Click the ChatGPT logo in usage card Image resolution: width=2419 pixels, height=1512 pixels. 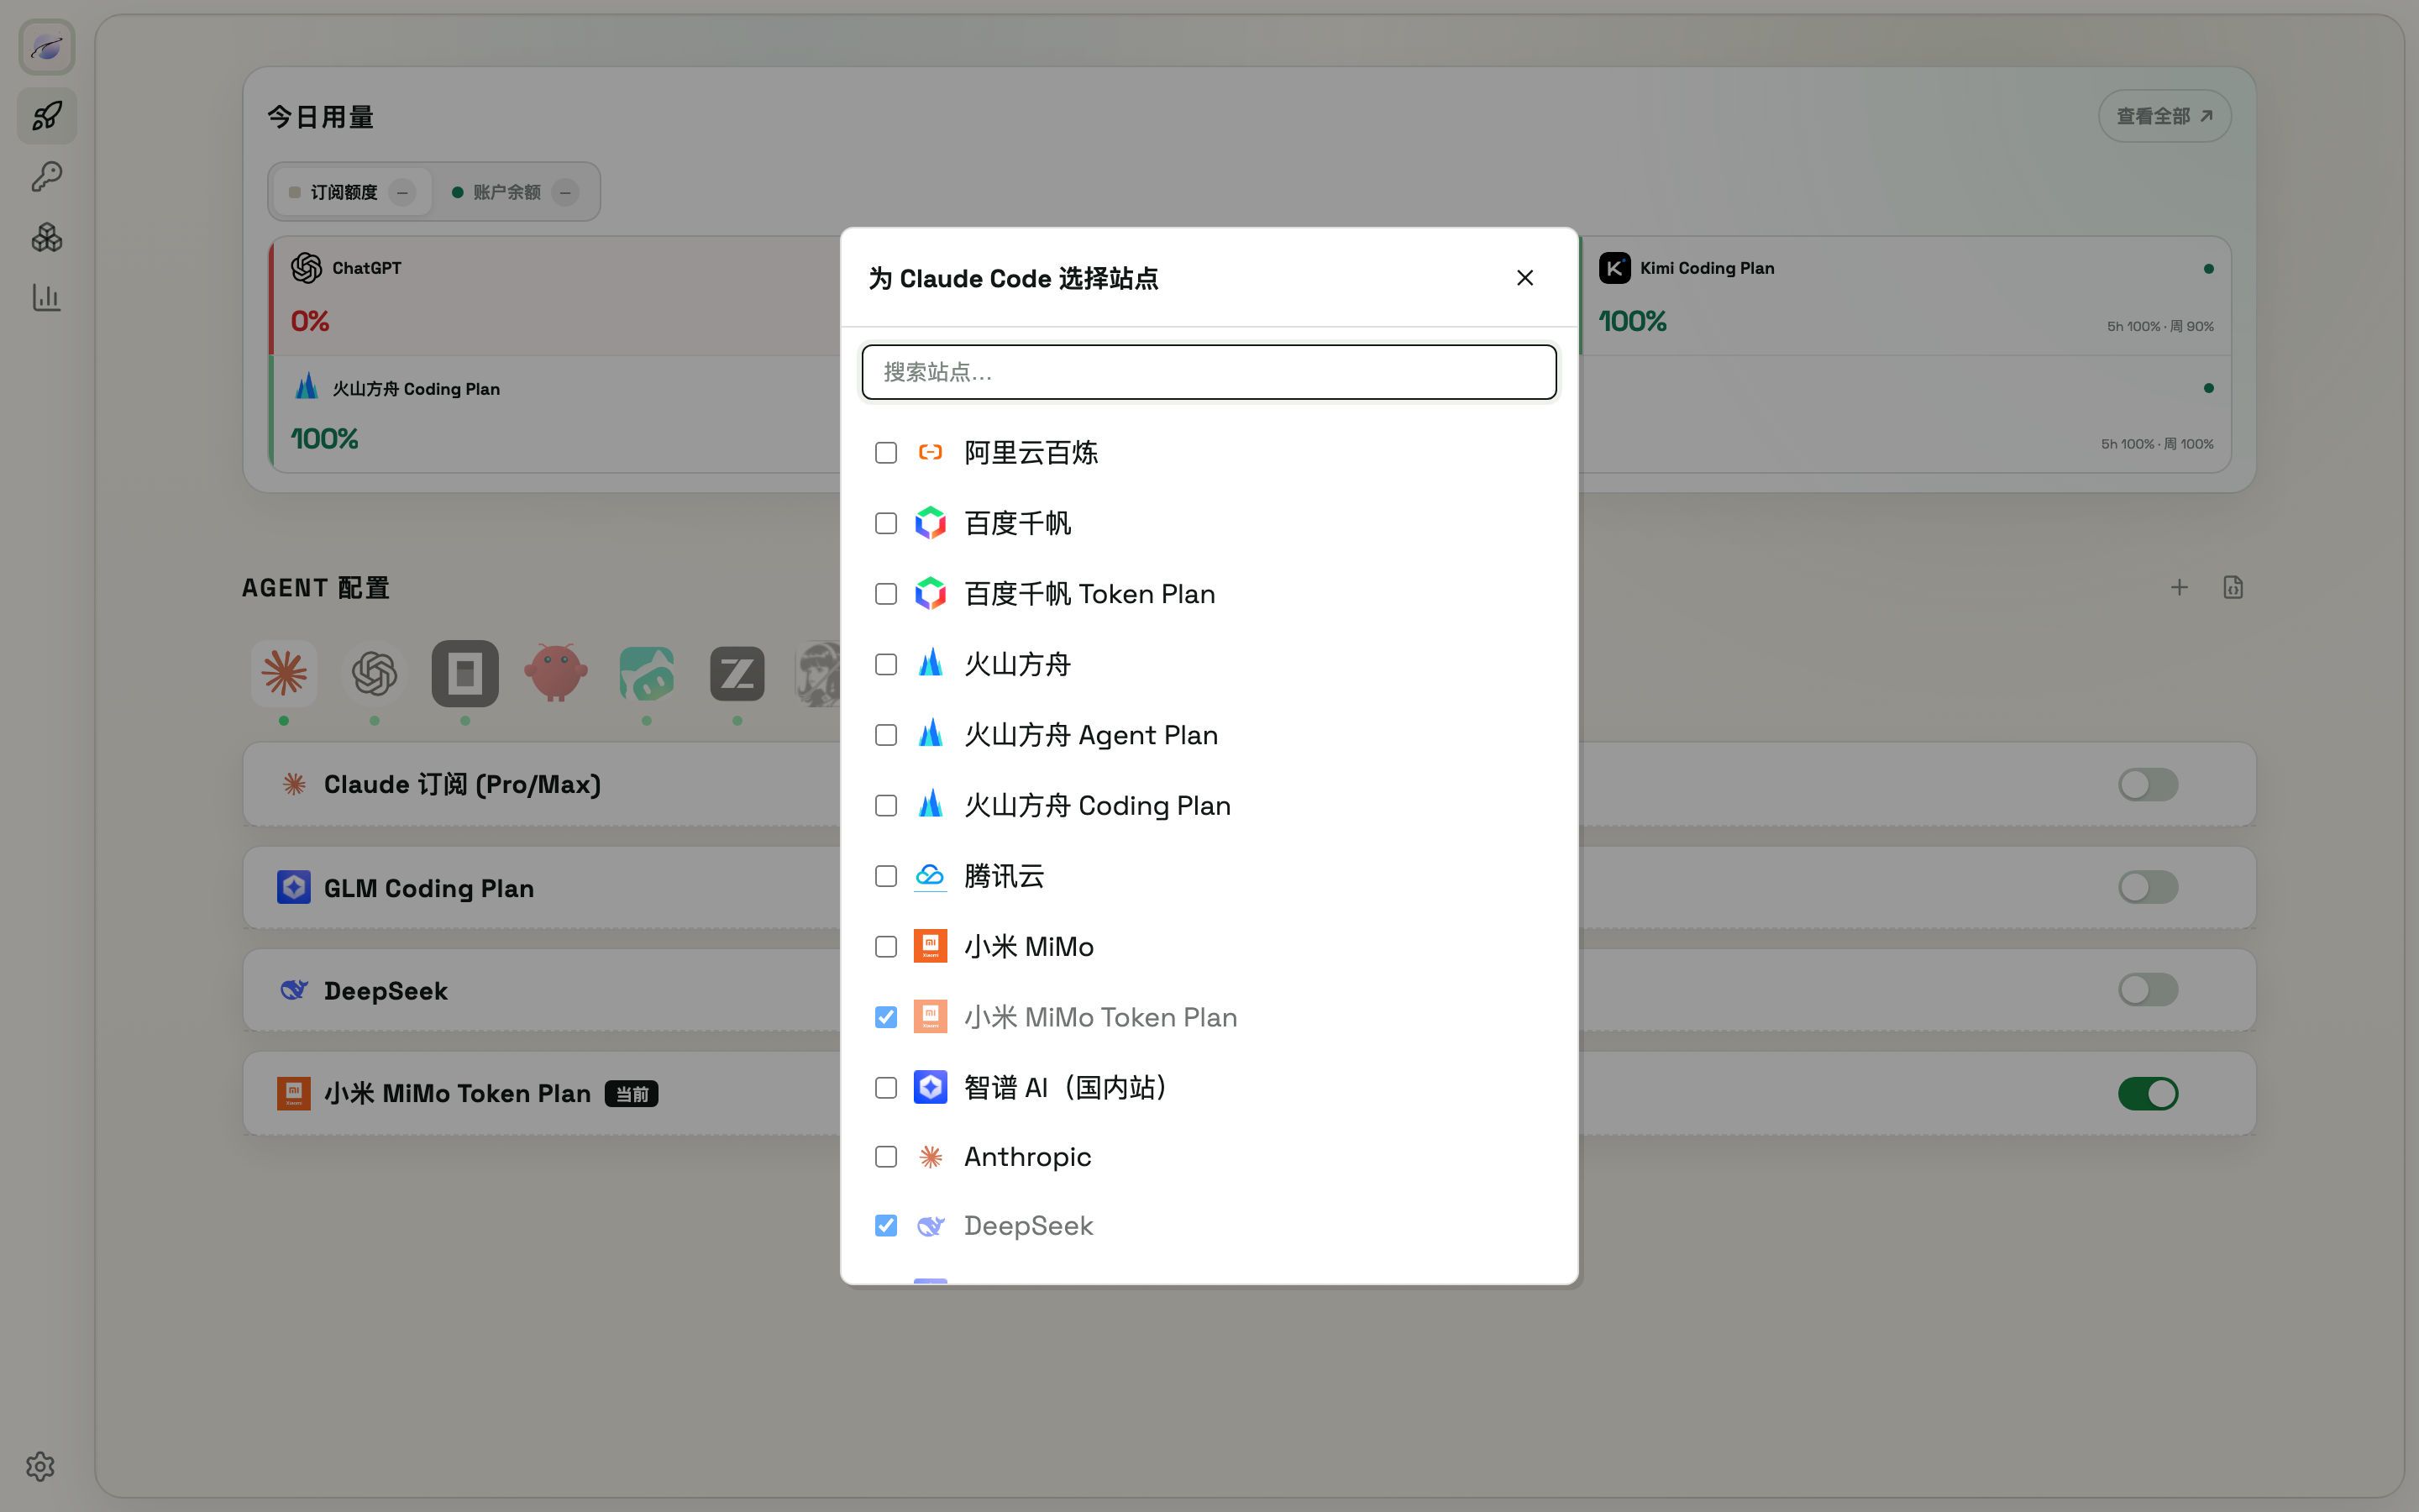[x=307, y=268]
